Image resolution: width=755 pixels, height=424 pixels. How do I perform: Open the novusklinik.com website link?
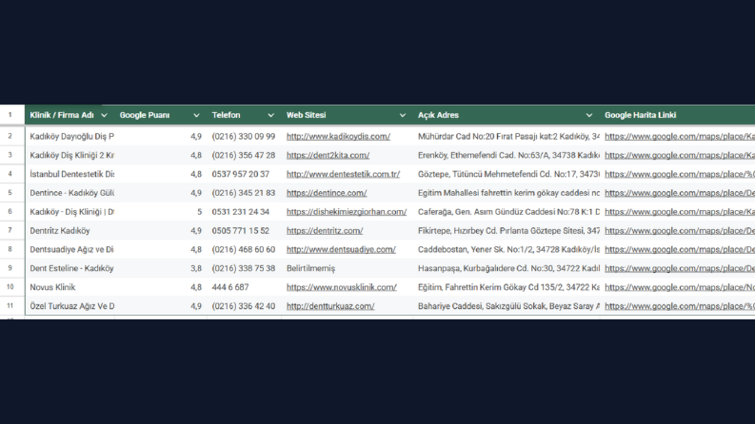(x=342, y=287)
